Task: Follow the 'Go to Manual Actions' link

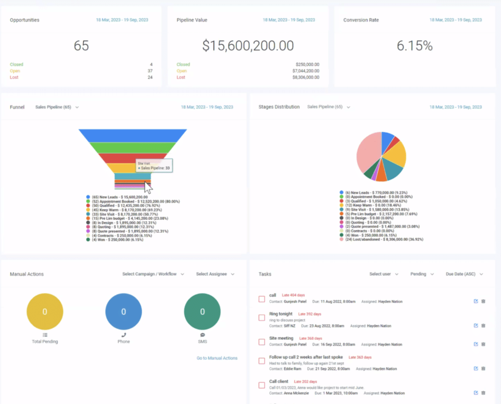Action: point(217,358)
